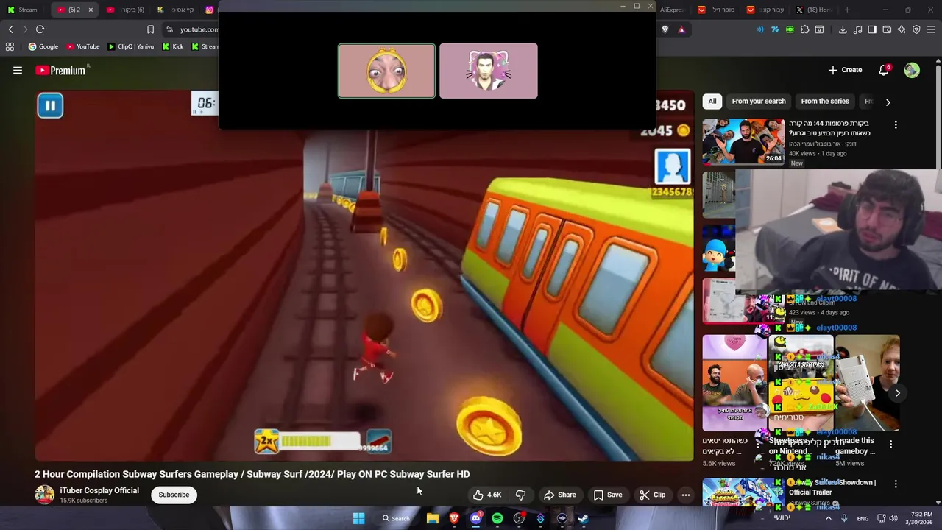
Task: Show hidden system tray icons chevron
Action: click(828, 518)
